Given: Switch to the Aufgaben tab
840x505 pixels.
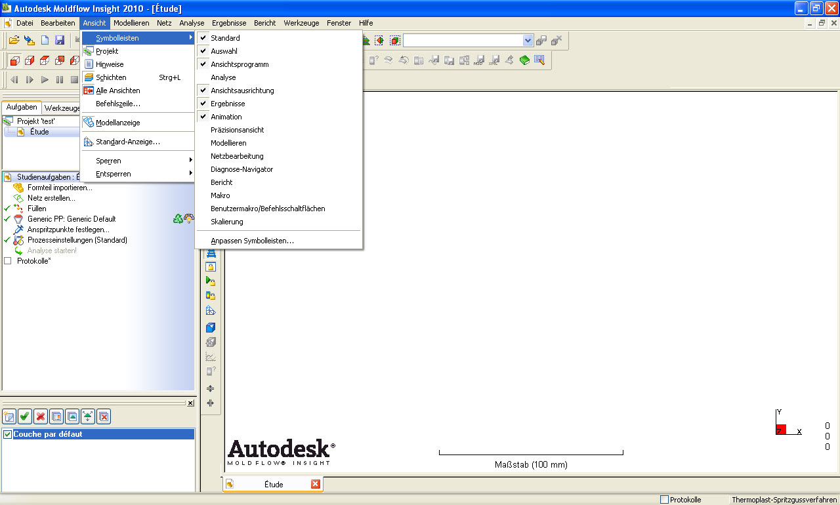Looking at the screenshot, I should pos(22,108).
